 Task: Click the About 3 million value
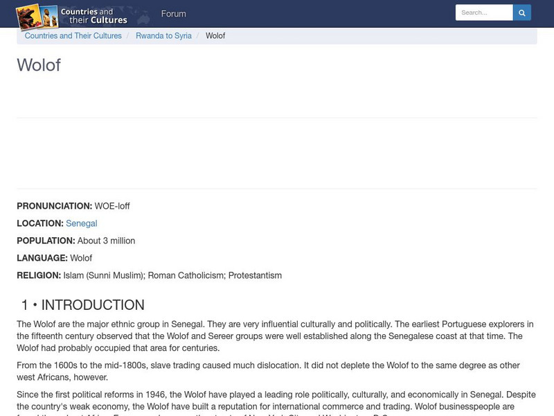[106, 241]
